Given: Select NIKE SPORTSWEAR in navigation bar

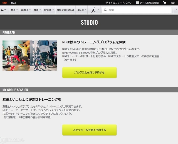Looking at the screenshot, I should point(65,10).
